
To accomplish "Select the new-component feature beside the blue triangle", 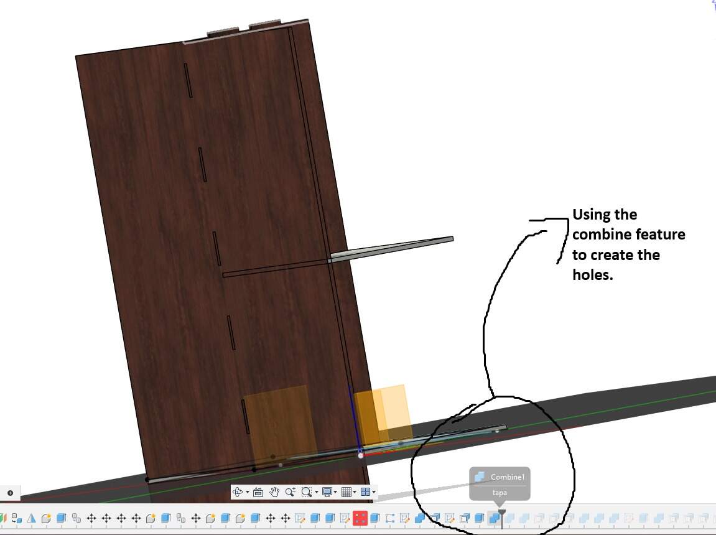I will [x=46, y=518].
